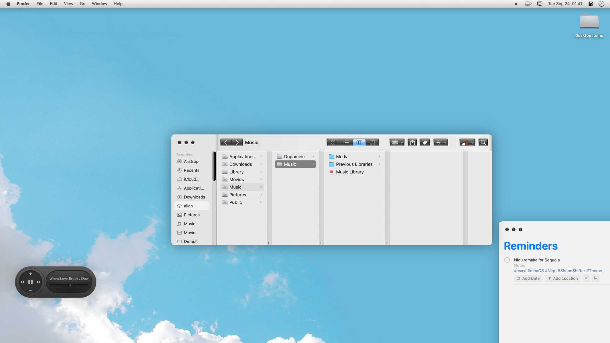
Task: Click the song progress slider
Action: (x=70, y=285)
